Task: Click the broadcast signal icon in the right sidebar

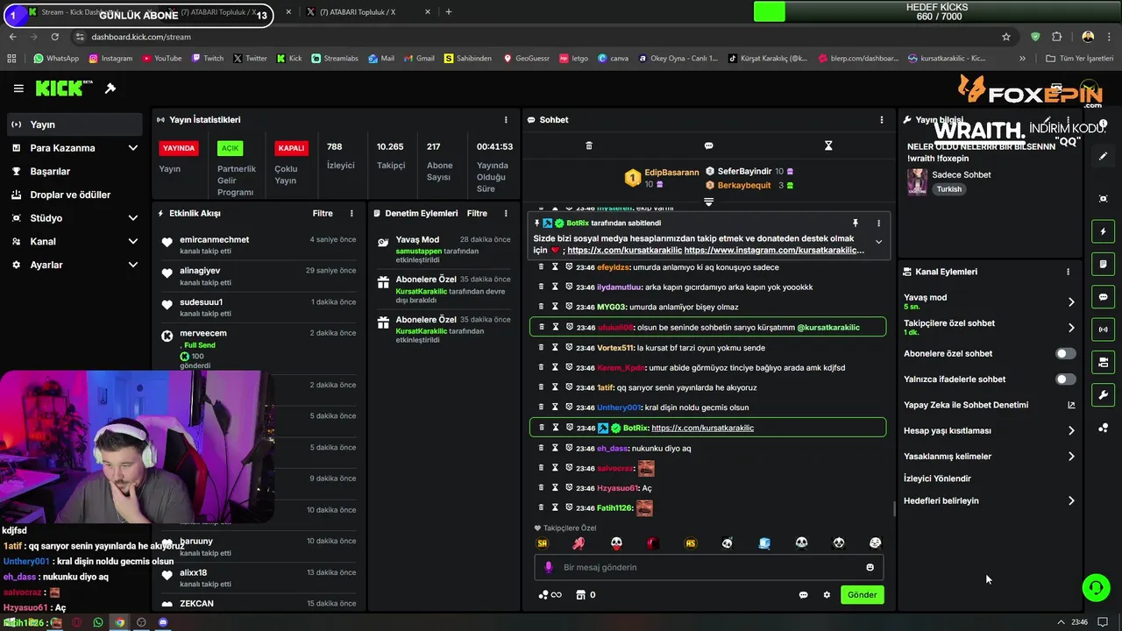Action: point(1103,330)
